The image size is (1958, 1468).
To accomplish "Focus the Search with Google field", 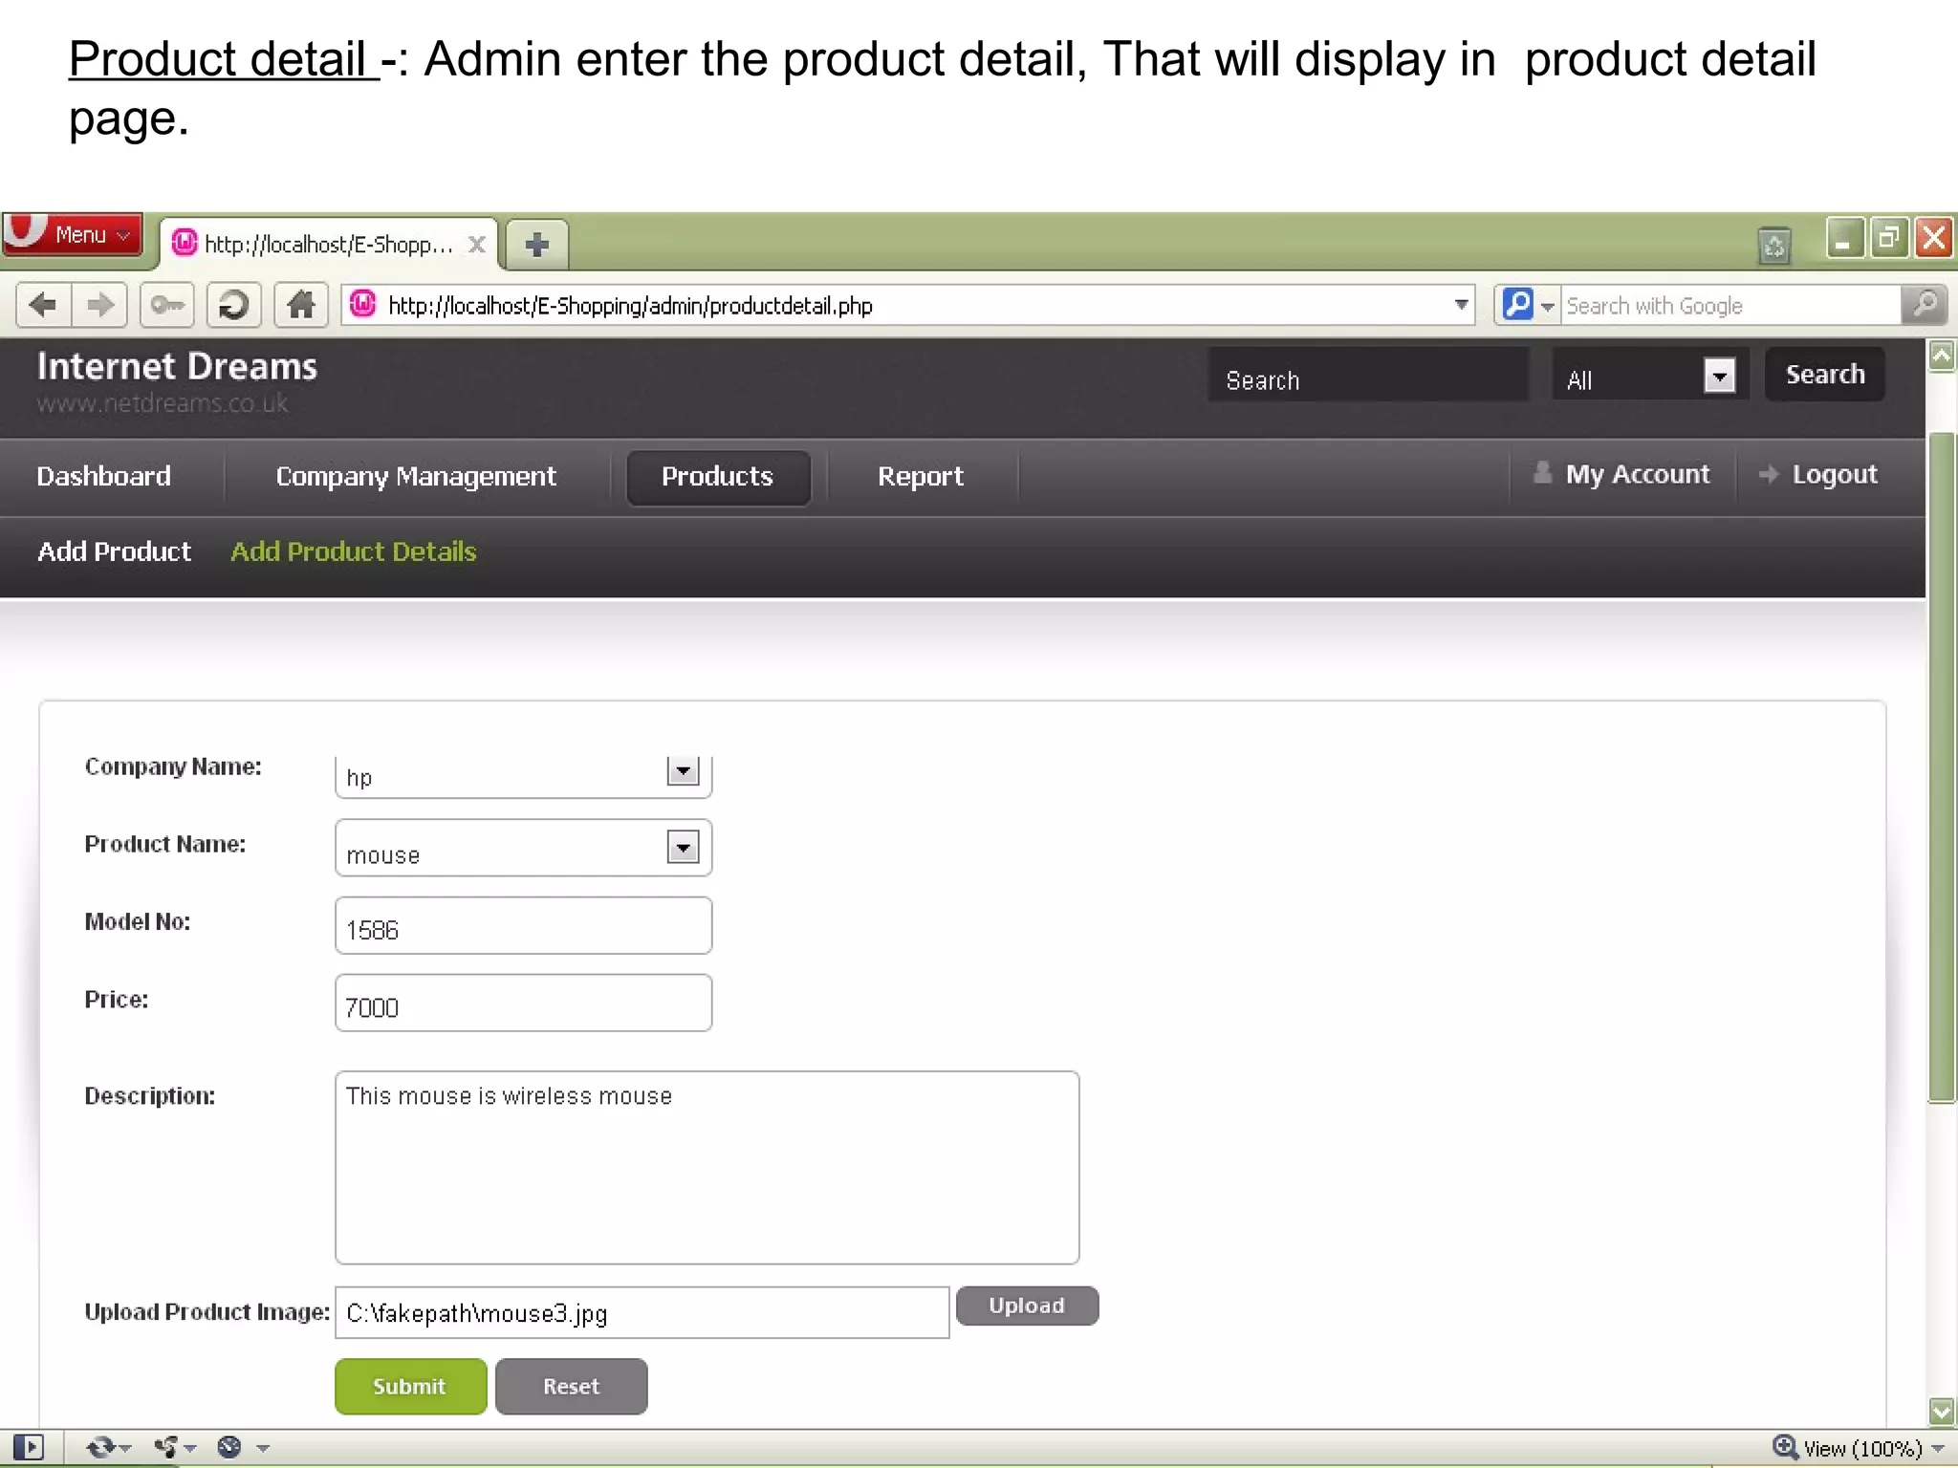I will [x=1730, y=306].
